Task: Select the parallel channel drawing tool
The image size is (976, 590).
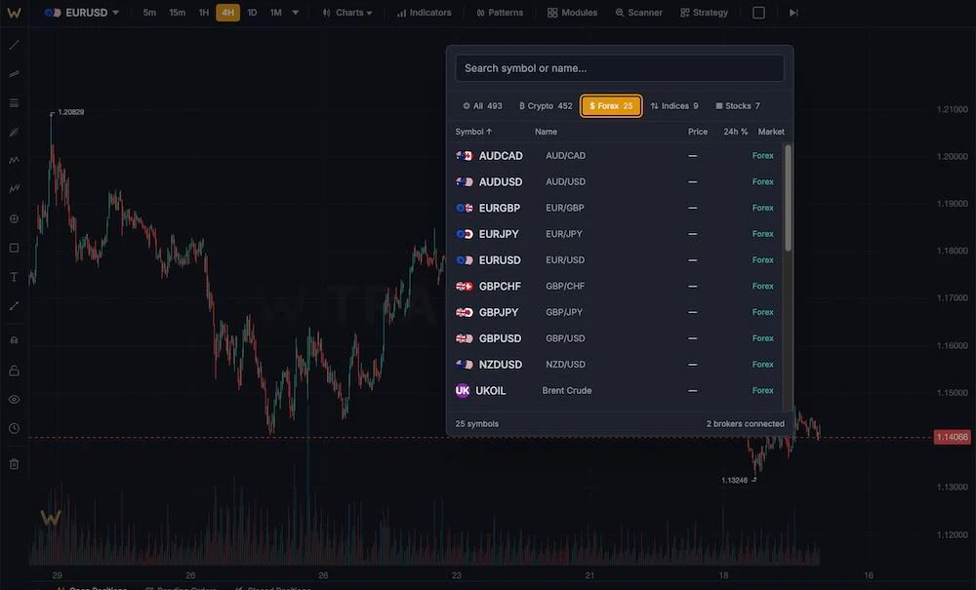Action: (14, 74)
